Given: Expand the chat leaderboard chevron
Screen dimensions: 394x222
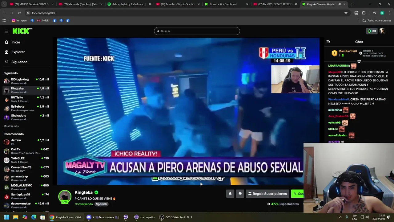Looking at the screenshot, I should click(359, 62).
